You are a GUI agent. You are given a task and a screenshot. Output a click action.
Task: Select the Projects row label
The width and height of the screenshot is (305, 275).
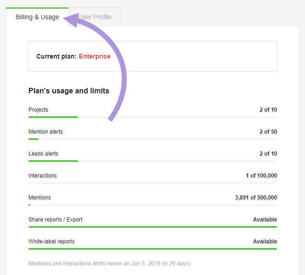(39, 110)
